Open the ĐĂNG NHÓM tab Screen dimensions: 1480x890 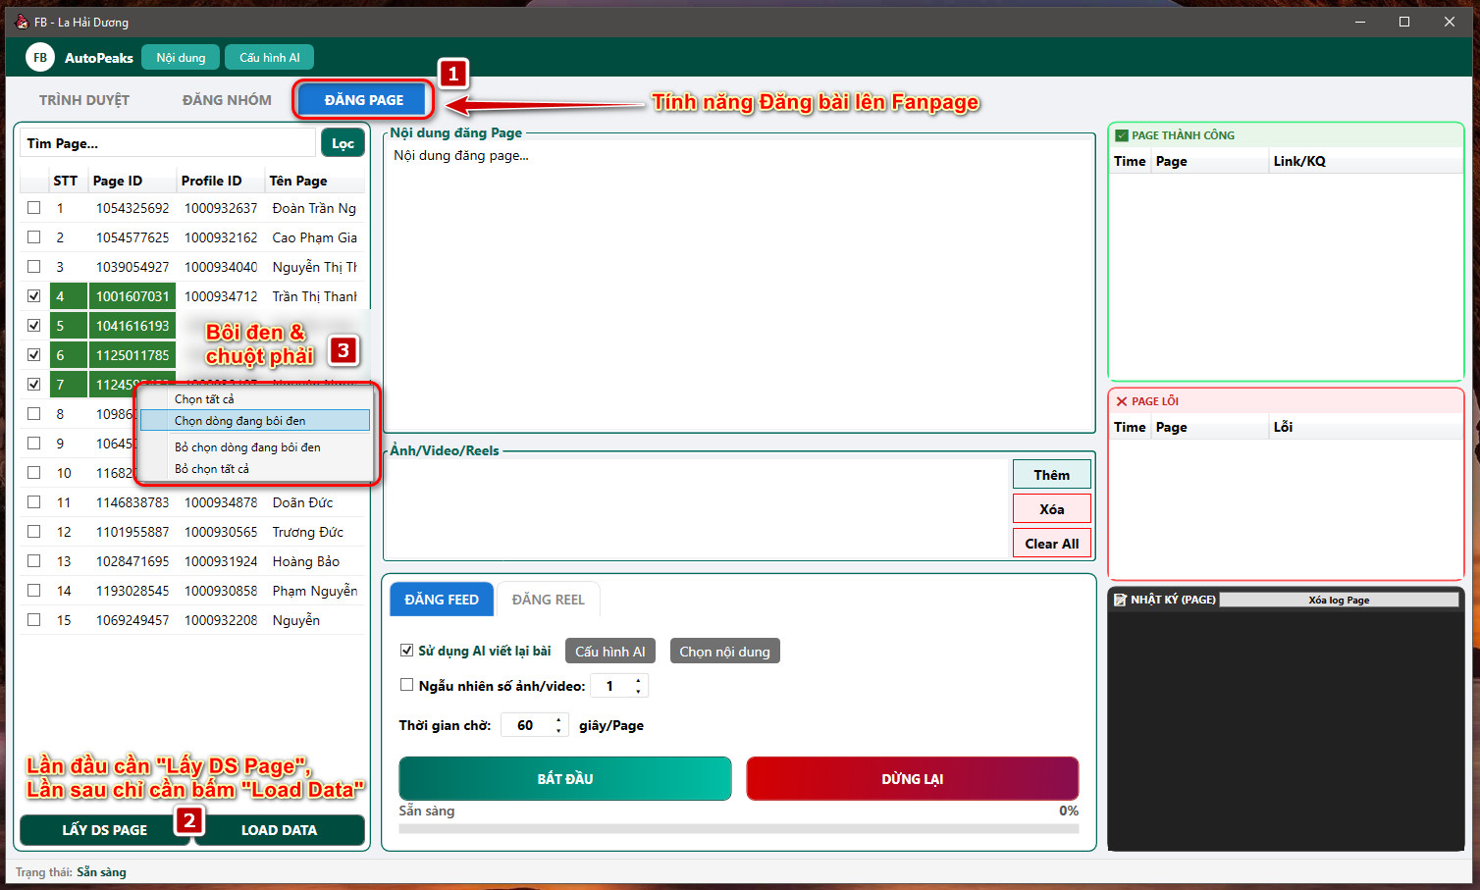[x=227, y=100]
